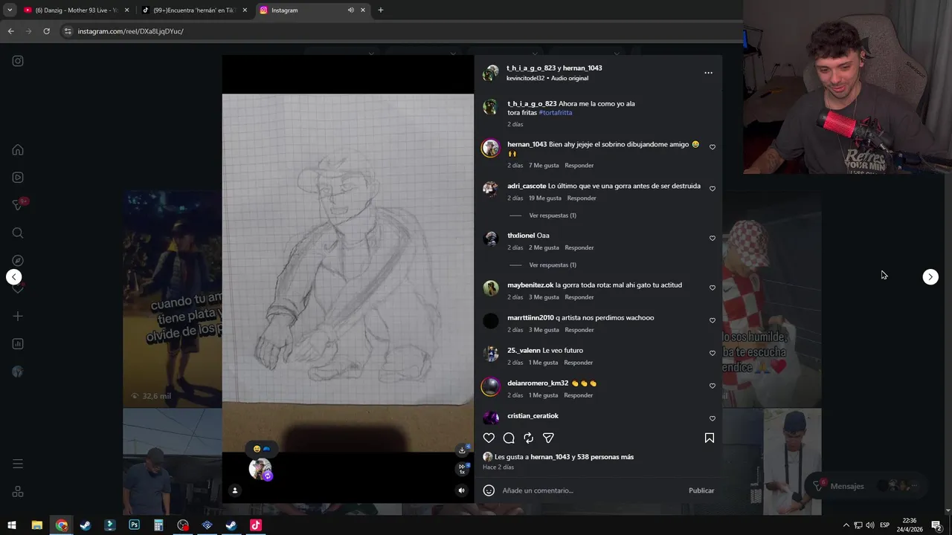Open TikTok app from the taskbar
952x535 pixels.
pos(256,525)
